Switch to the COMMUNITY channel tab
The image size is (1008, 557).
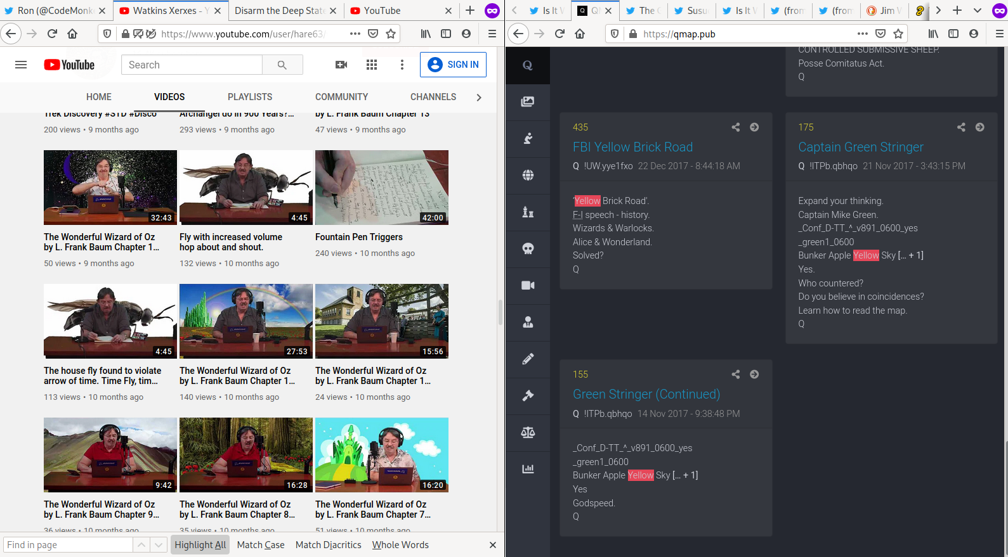(341, 97)
